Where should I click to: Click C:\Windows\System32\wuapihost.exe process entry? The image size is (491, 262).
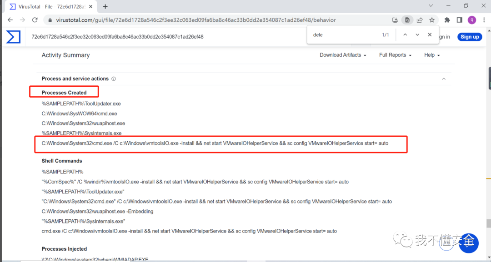(x=83, y=124)
